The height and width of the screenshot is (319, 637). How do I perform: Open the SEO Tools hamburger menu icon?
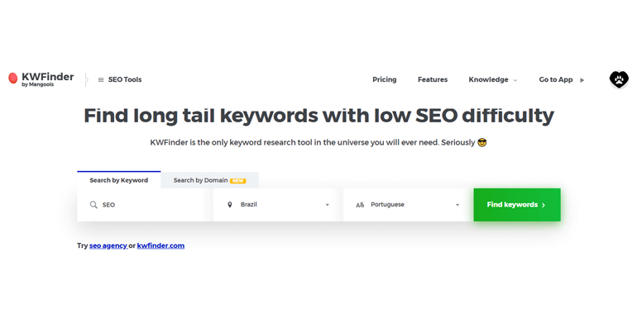click(x=101, y=80)
